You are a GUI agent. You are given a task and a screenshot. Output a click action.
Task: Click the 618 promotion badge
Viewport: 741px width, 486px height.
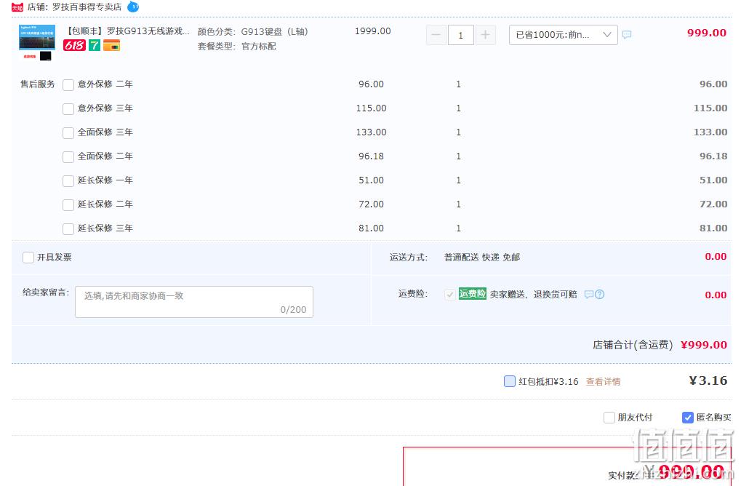75,45
